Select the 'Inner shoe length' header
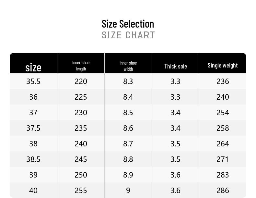Image resolution: width=256 pixels, height=198 pixels. 81,66
